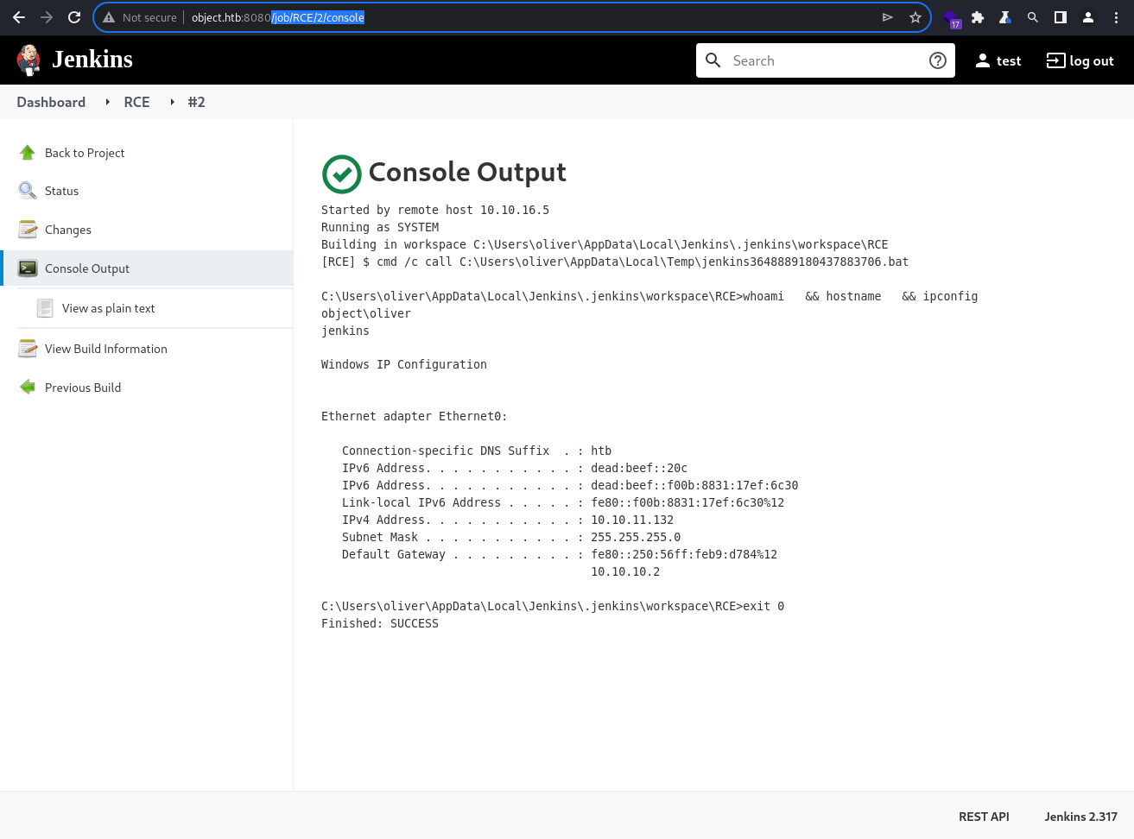Open View as plain text

coord(108,308)
